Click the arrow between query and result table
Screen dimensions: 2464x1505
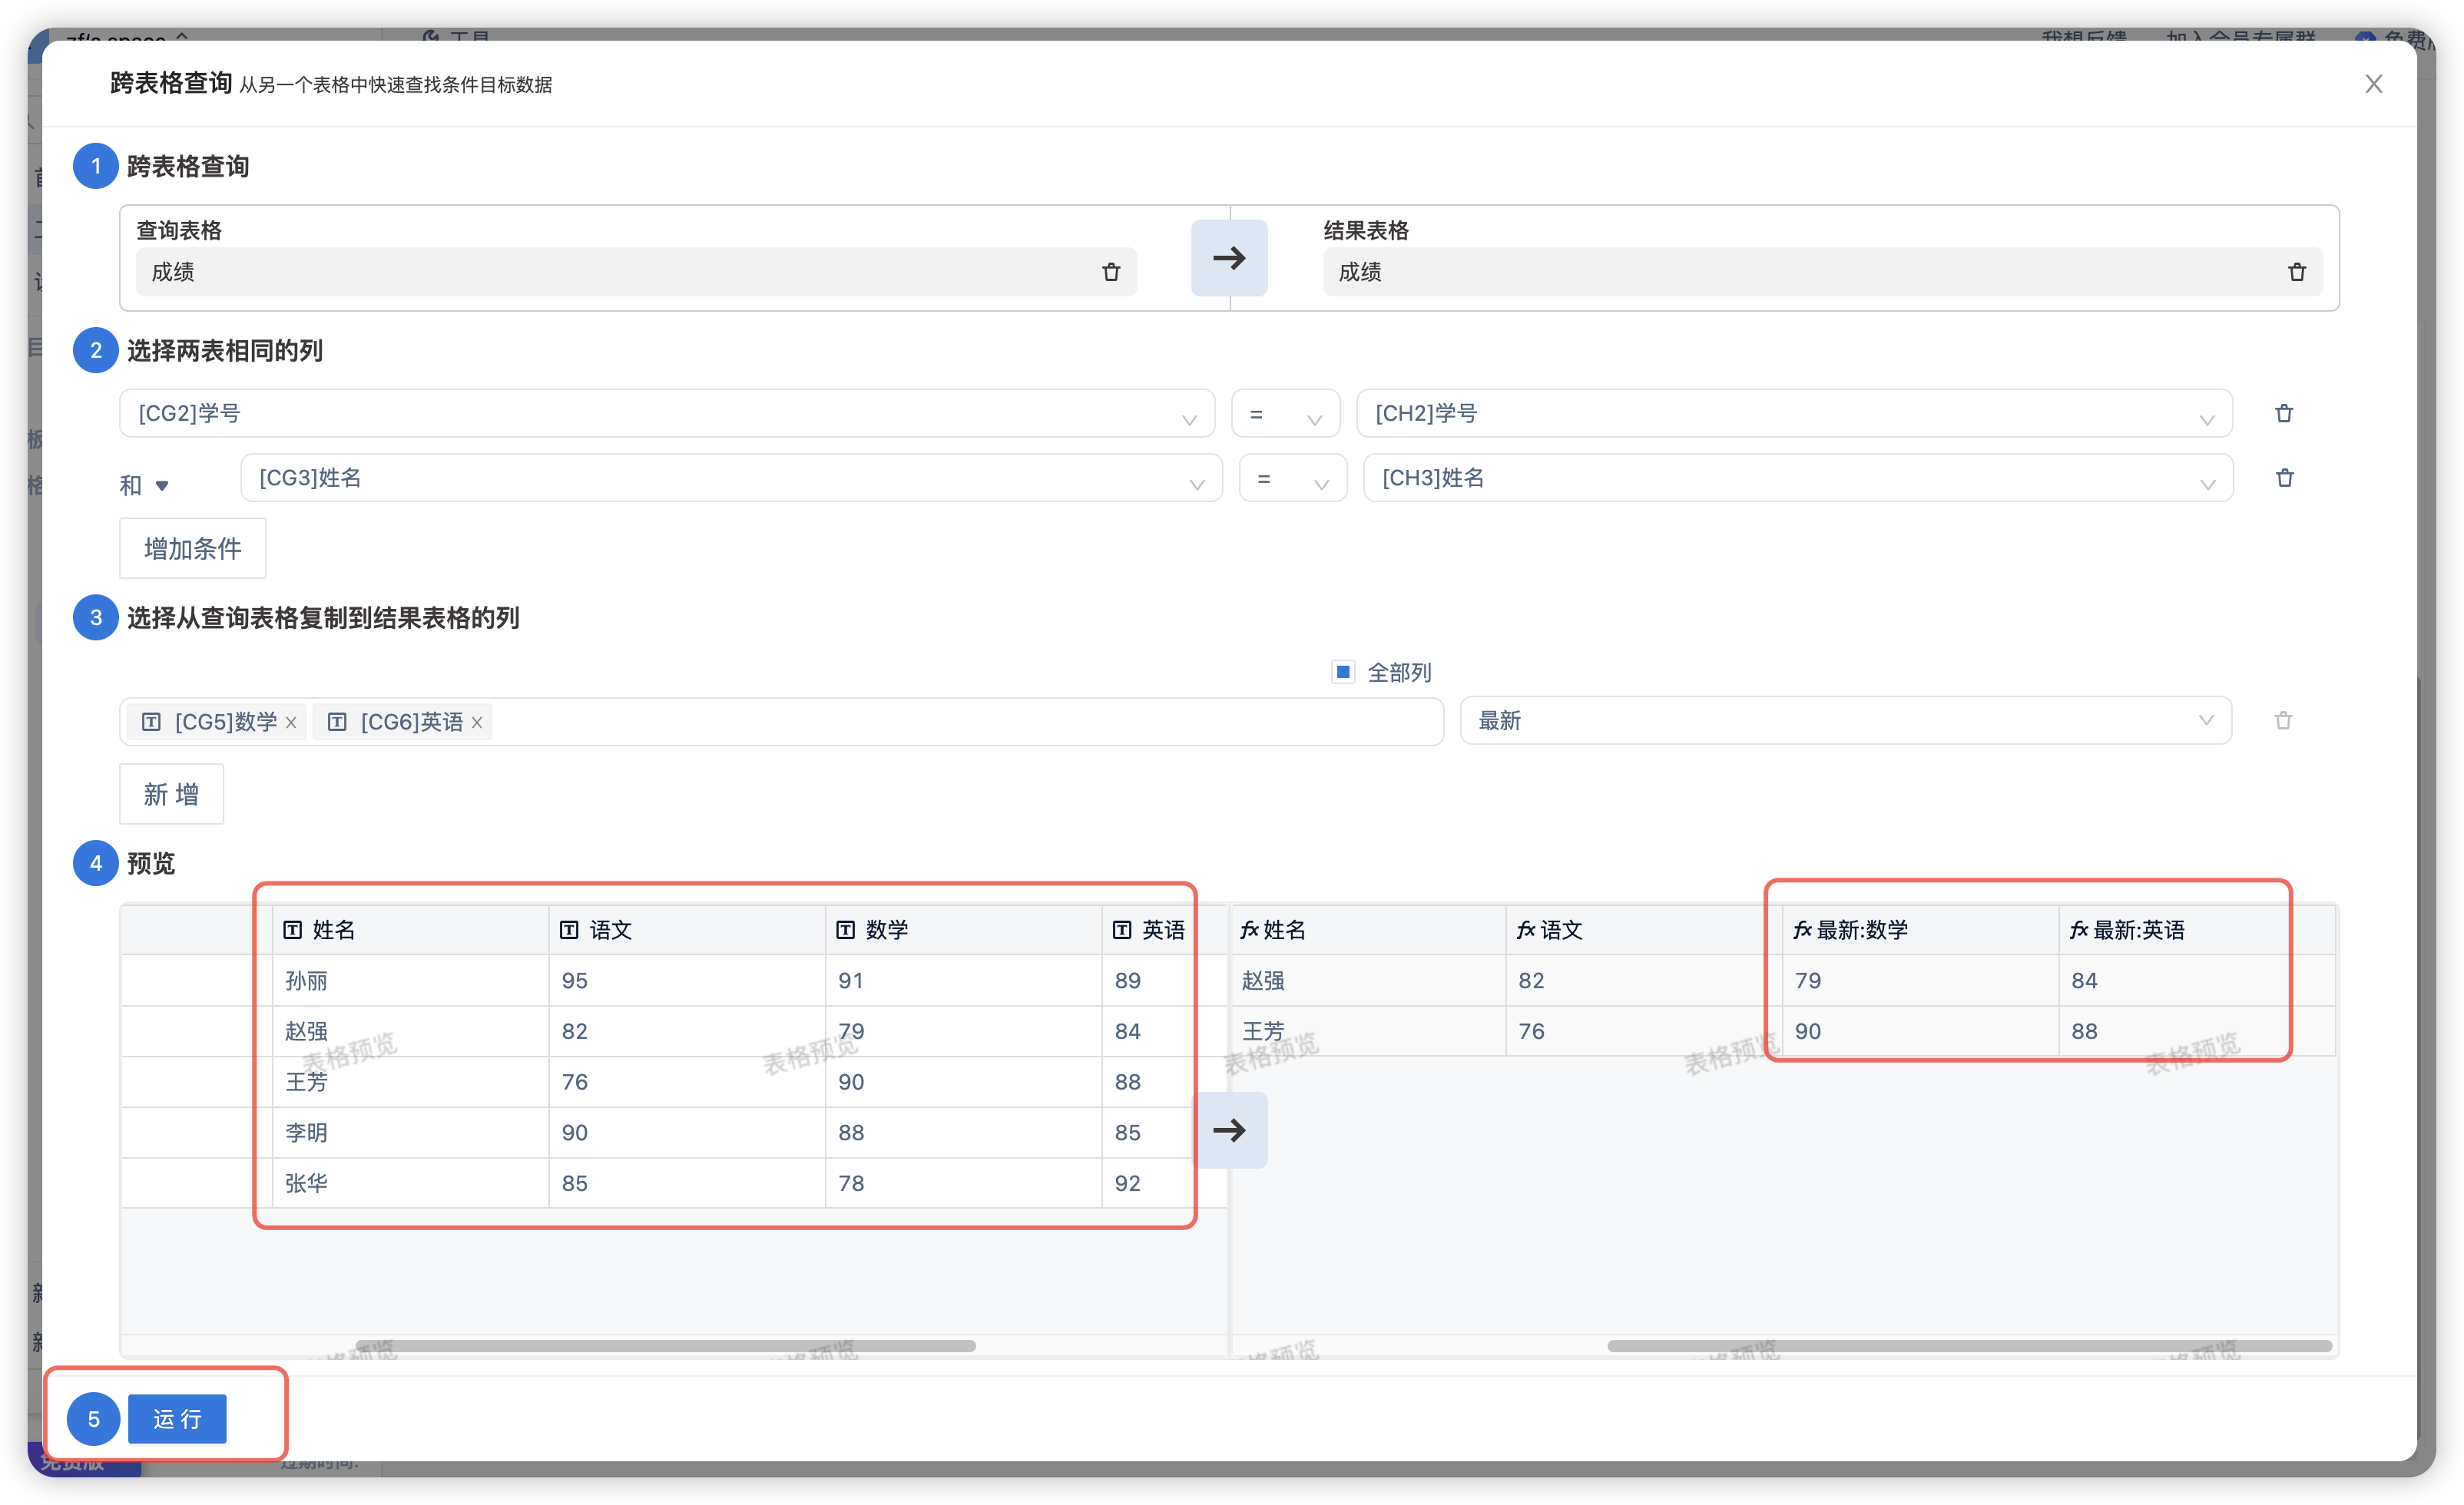[x=1229, y=258]
